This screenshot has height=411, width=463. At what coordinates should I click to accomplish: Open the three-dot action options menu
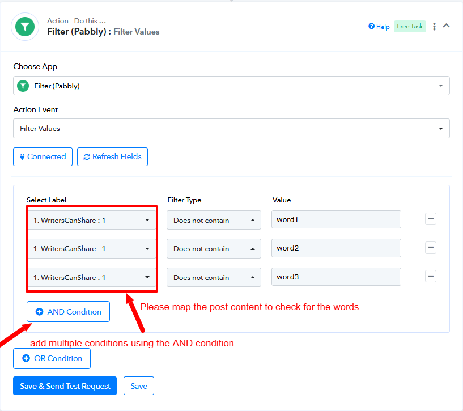[x=434, y=26]
